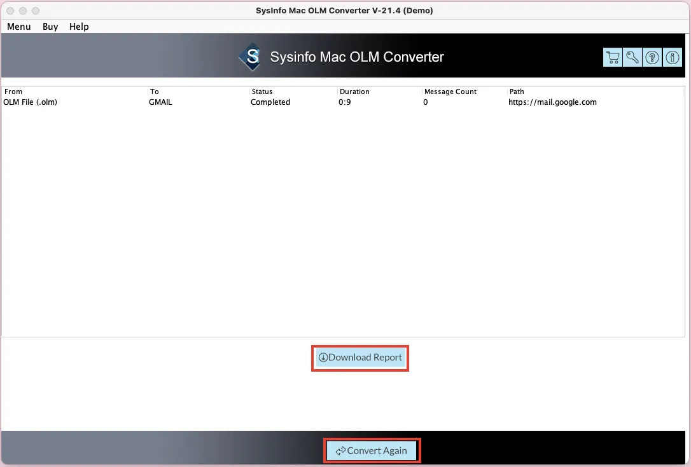The image size is (691, 467).
Task: Open the Help menu
Action: click(79, 27)
